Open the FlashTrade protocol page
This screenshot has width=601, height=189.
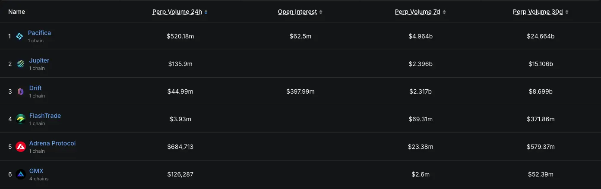click(x=45, y=116)
